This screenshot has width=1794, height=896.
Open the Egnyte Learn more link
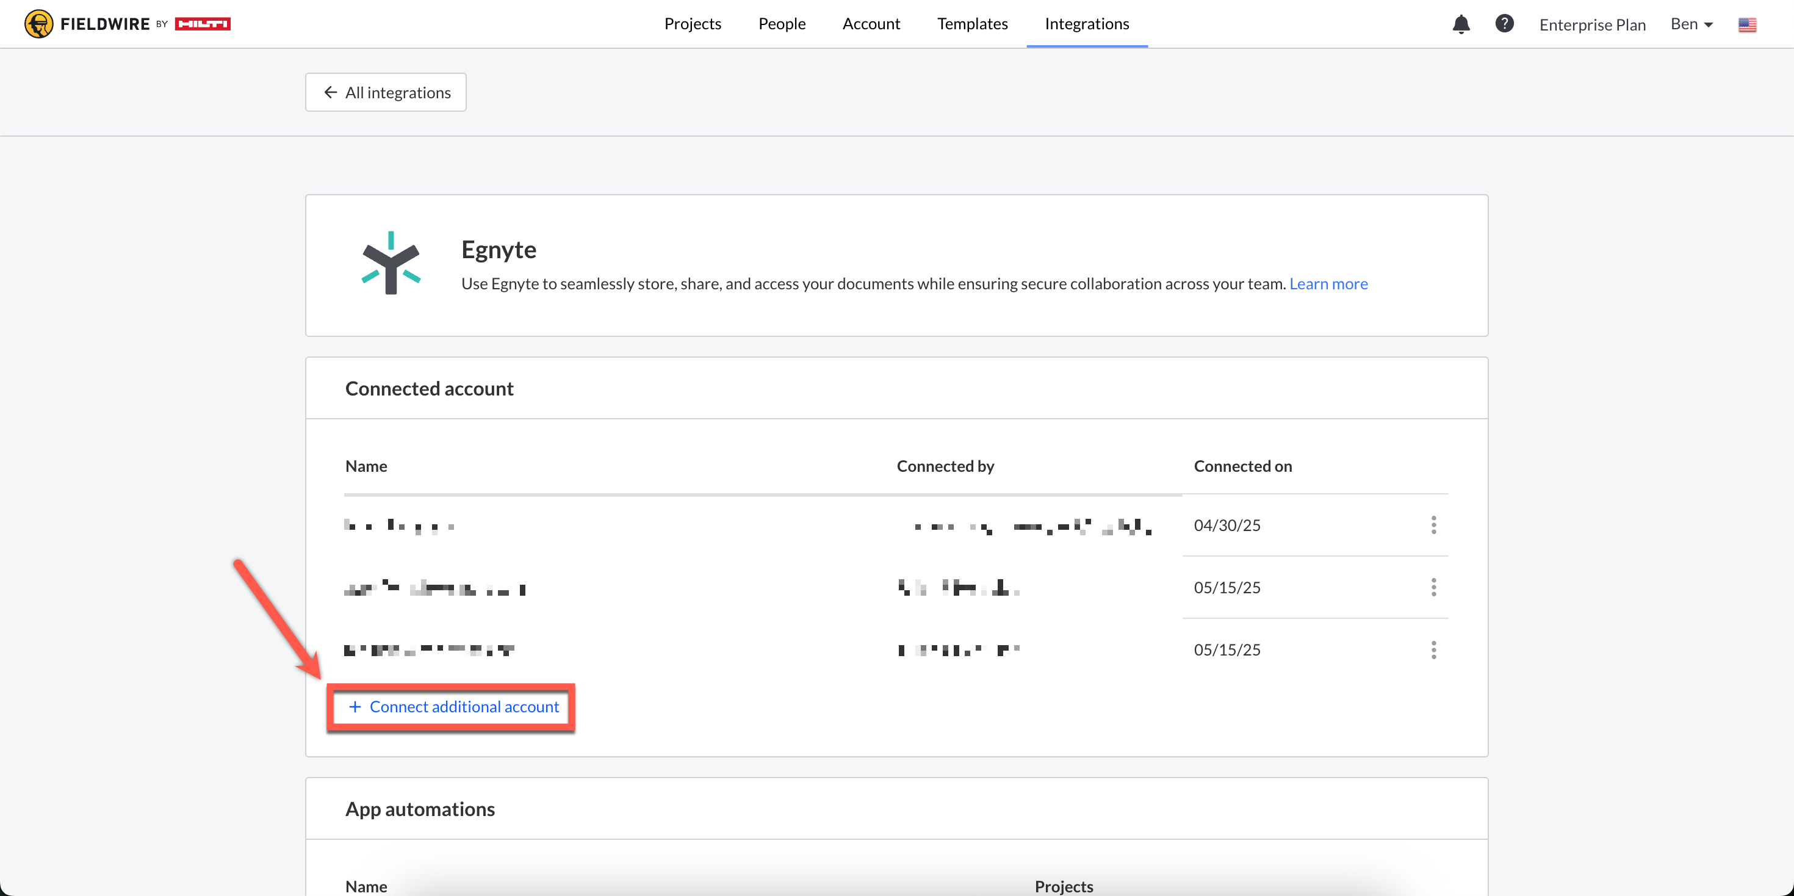(x=1328, y=284)
